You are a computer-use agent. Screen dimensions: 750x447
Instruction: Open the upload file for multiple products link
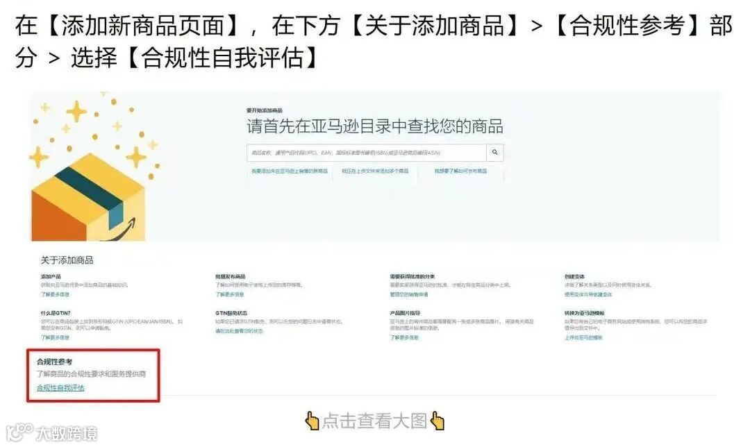(375, 171)
